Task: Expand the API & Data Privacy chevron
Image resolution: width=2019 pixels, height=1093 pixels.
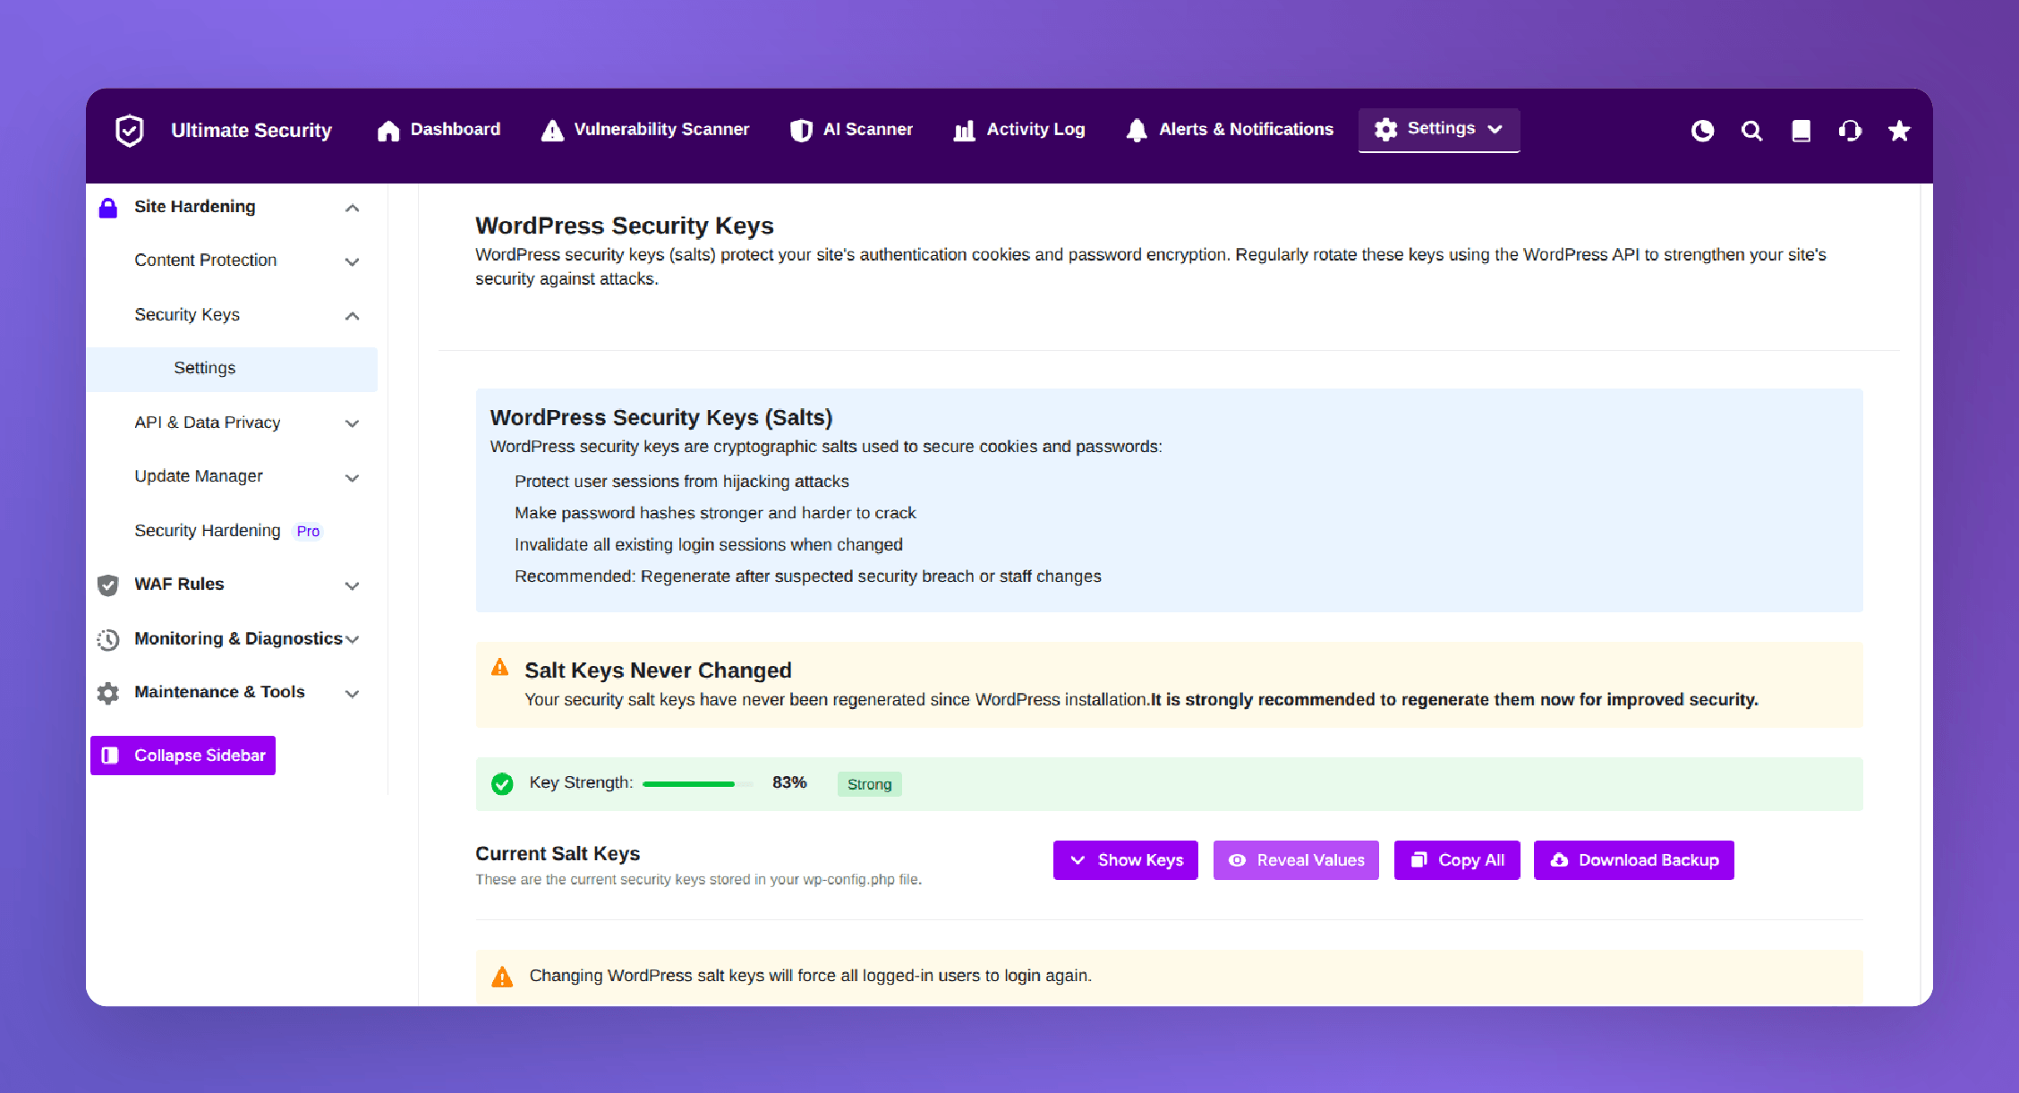Action: tap(353, 423)
